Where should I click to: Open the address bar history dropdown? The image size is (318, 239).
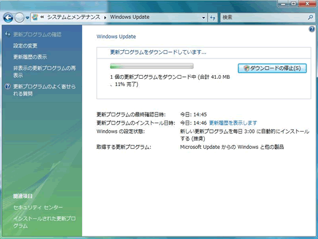204,18
